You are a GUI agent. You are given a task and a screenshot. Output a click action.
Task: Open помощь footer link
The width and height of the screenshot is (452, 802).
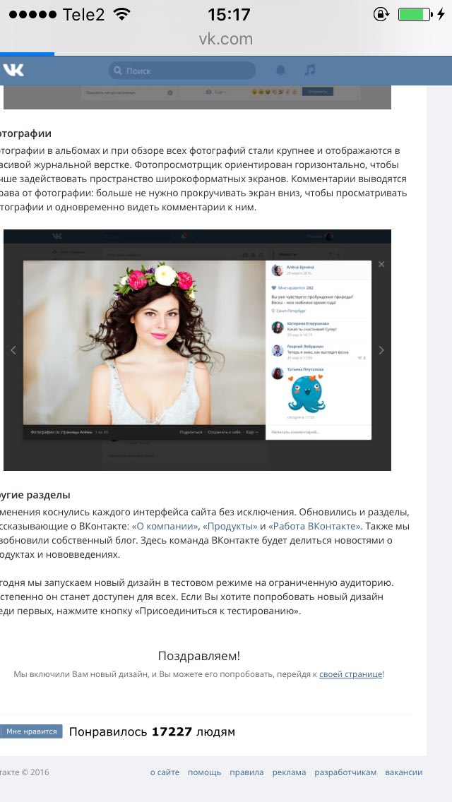click(204, 772)
